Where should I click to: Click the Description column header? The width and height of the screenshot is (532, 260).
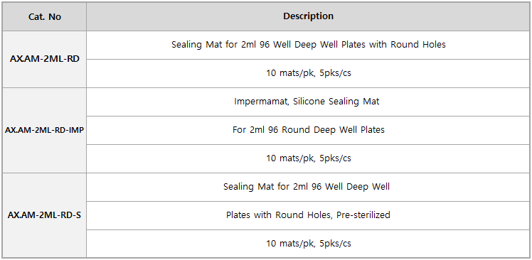308,16
